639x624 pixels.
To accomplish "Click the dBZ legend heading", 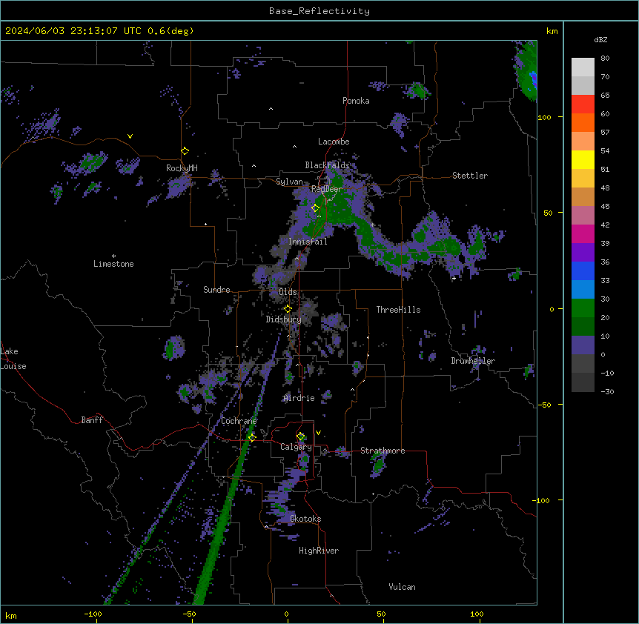I will (600, 40).
